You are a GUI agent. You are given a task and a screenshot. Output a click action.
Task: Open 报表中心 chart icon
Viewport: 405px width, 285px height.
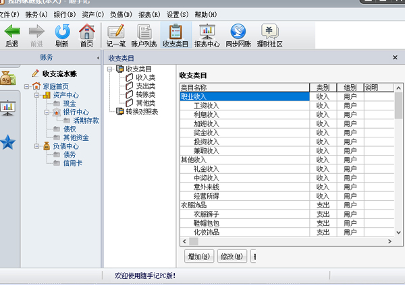tap(207, 32)
